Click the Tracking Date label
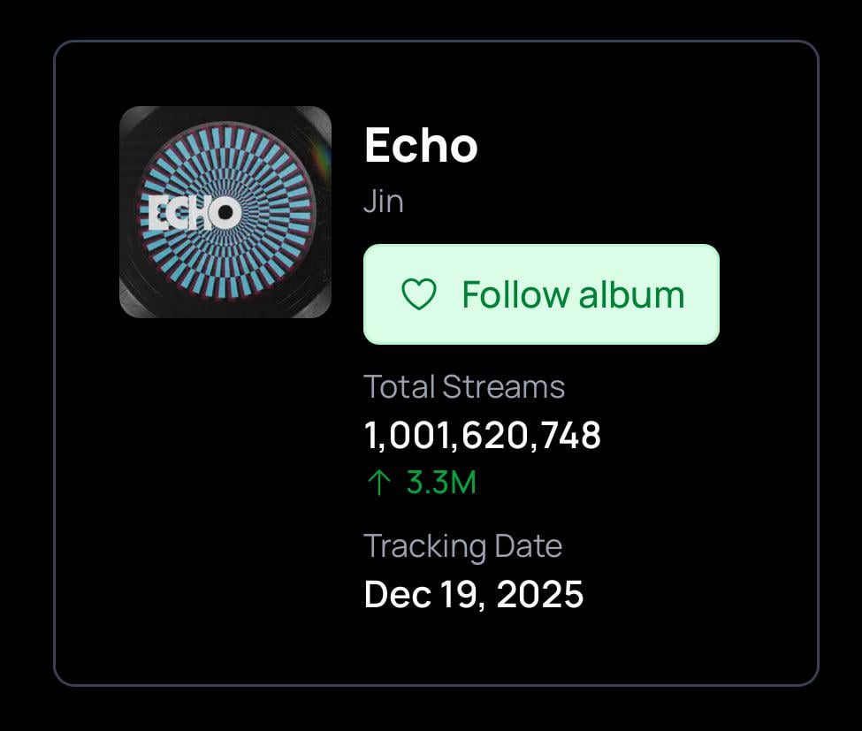 [463, 546]
